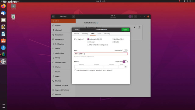Open Background settings in sidebar

[x=63, y=35]
